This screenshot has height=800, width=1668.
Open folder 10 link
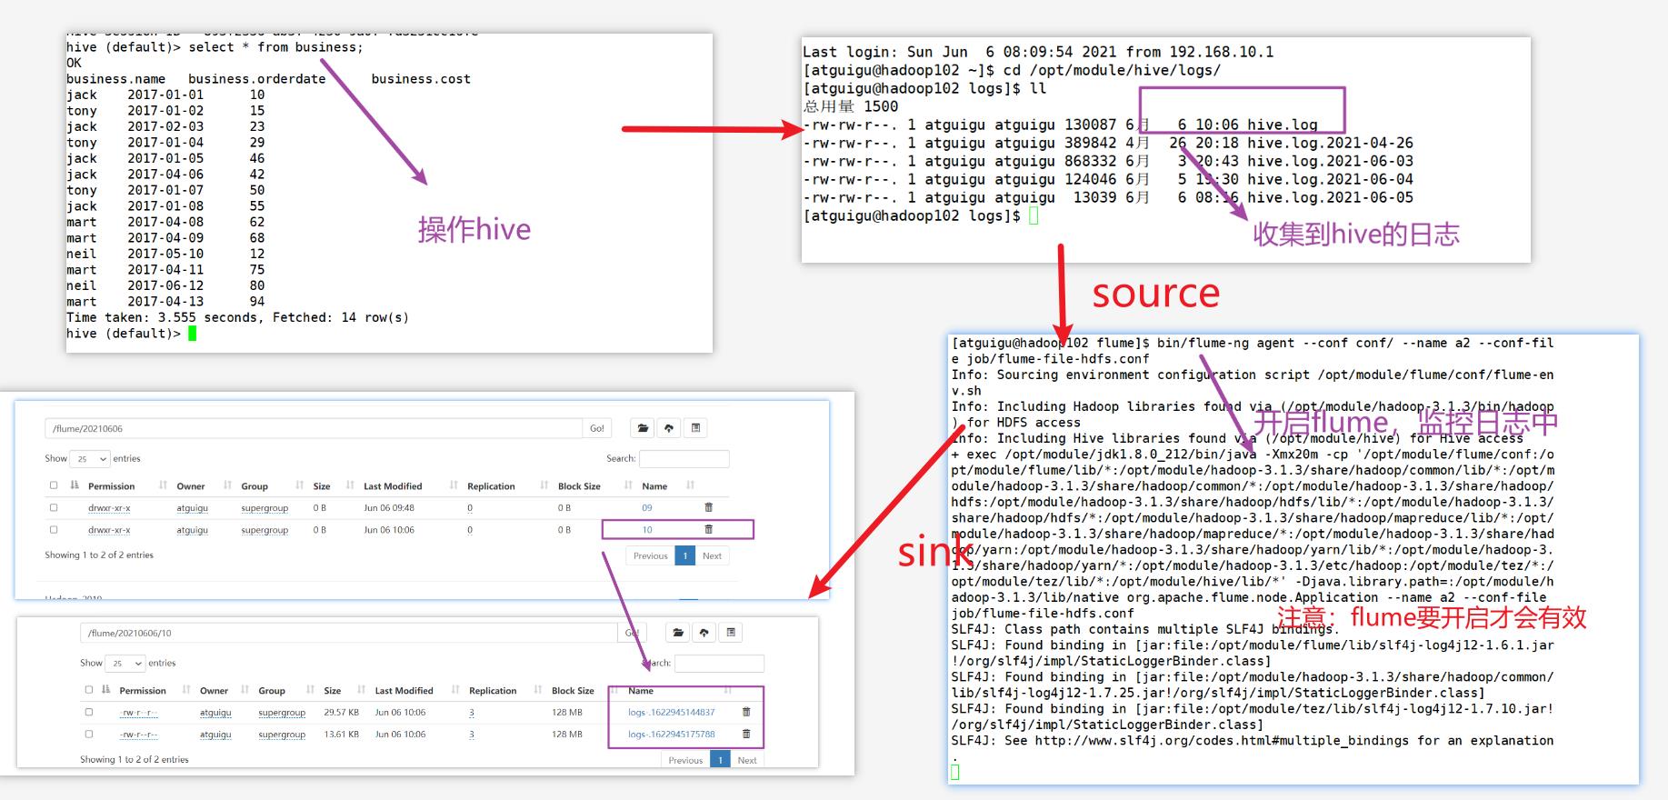tap(647, 530)
